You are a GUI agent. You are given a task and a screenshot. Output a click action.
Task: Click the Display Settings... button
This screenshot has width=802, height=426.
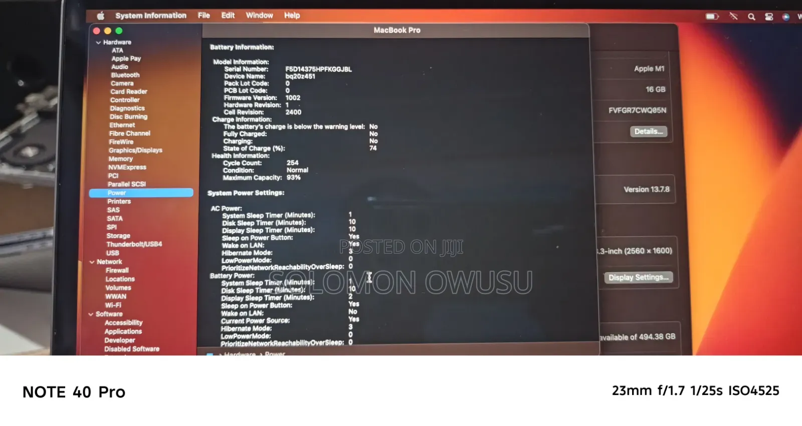coord(638,277)
